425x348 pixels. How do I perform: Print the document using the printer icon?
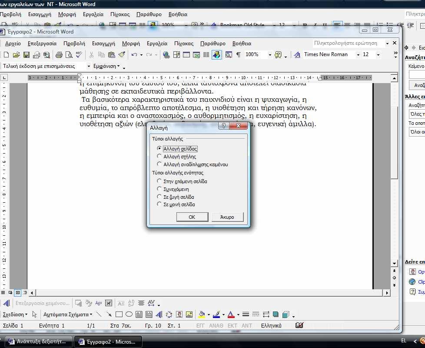tap(59, 55)
